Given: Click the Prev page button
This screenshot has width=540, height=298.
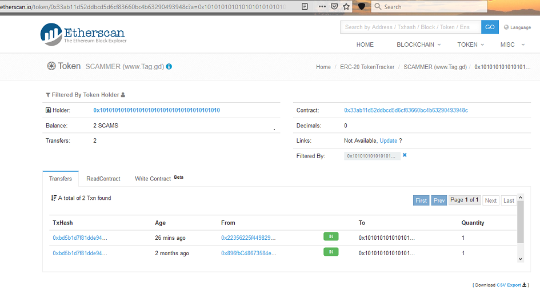Looking at the screenshot, I should (x=439, y=200).
